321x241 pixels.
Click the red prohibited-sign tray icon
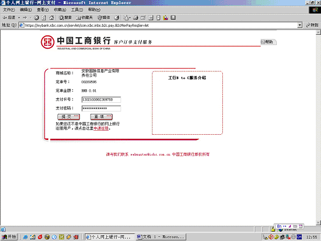pyautogui.click(x=271, y=237)
